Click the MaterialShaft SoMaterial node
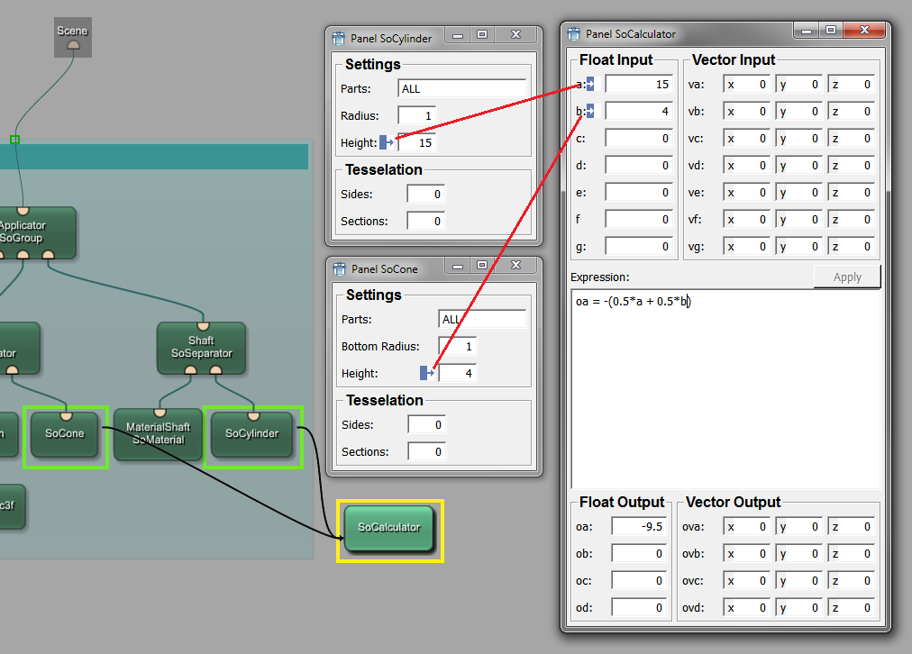 158,434
